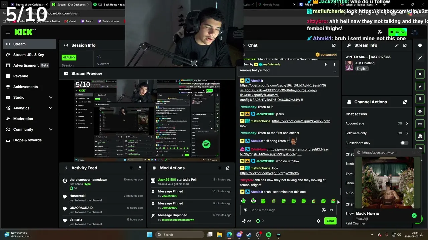Click the channel actions icon in right rail
Screen dimensions: 428x240
[x=420, y=136]
